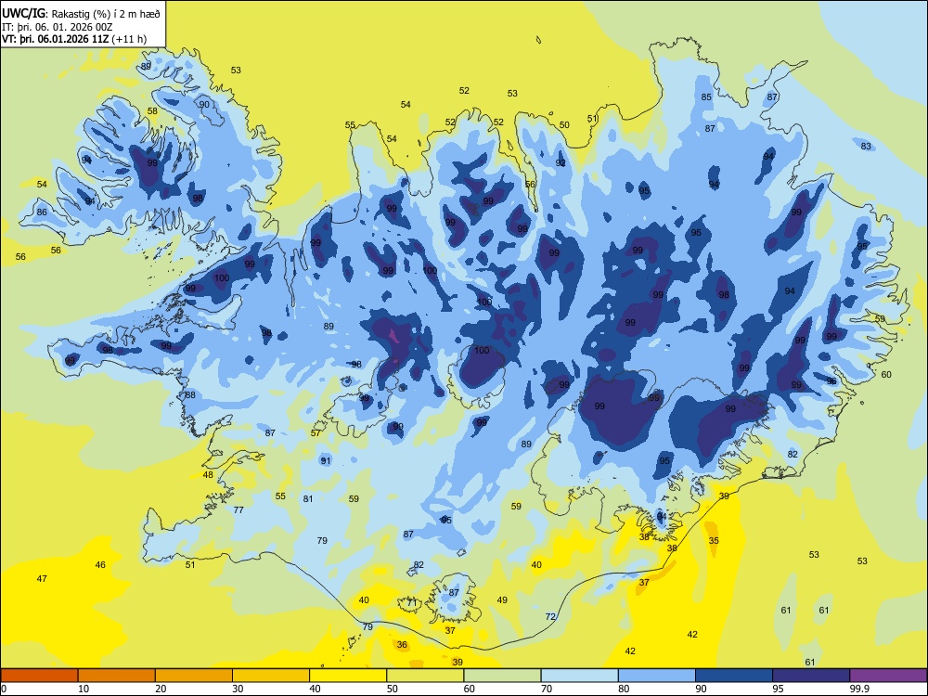Viewport: 928px width, 696px height.
Task: Select the bright yellow 40–50 legend swatch
Action: pos(348,676)
